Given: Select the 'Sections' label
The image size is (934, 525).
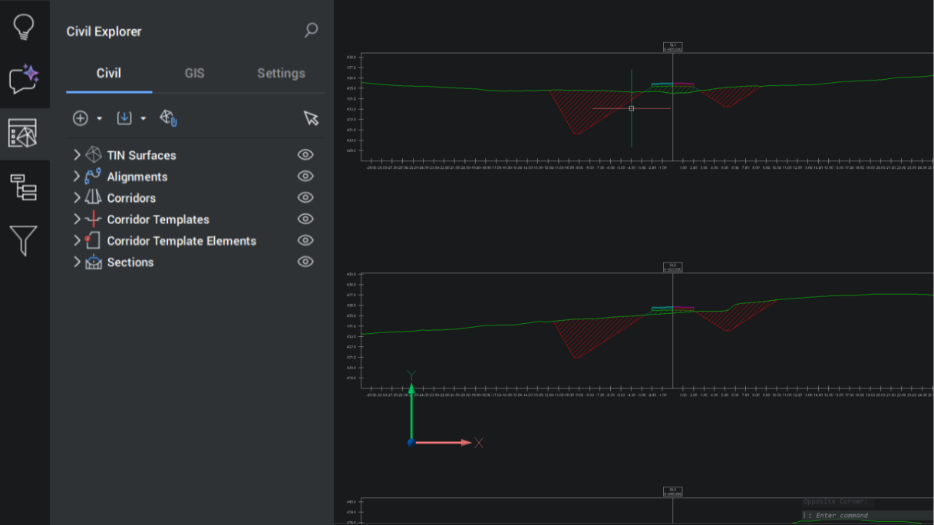Looking at the screenshot, I should (130, 262).
